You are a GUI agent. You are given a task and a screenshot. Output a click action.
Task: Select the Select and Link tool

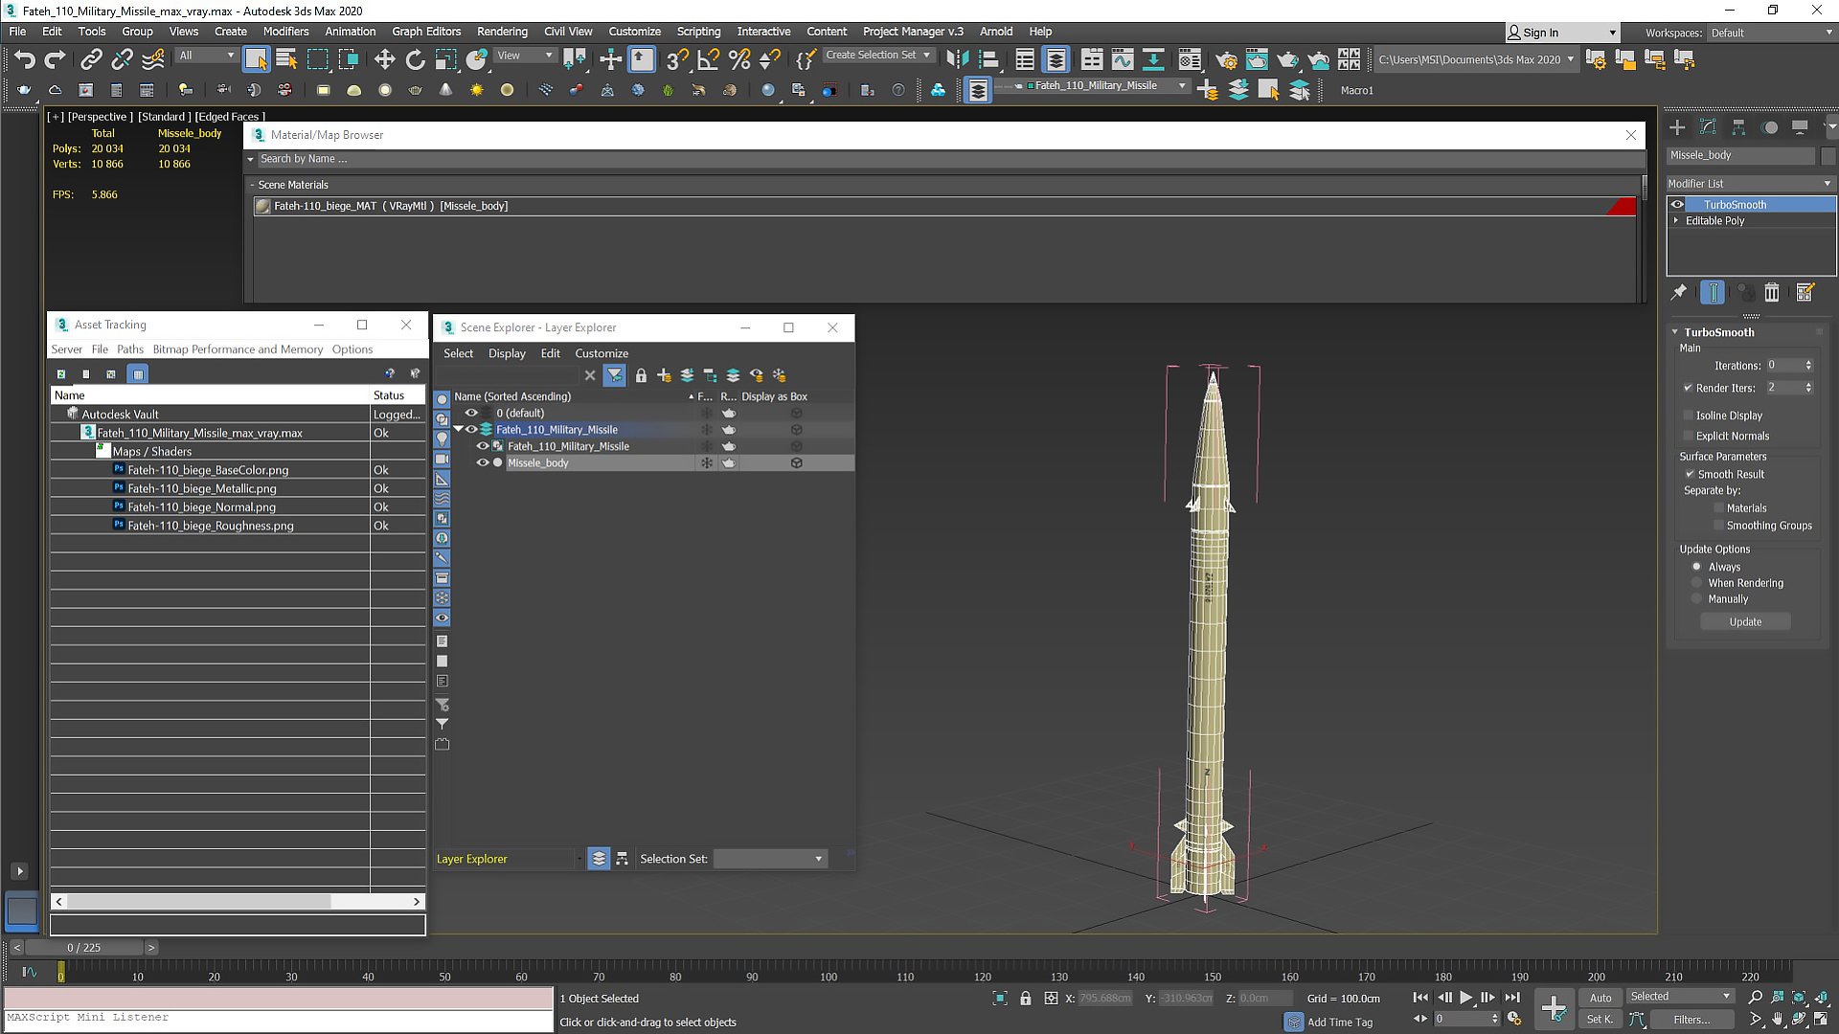(x=91, y=59)
